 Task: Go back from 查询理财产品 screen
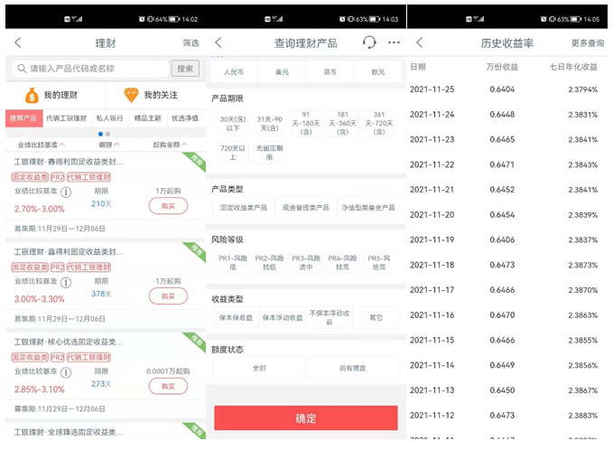[x=218, y=42]
